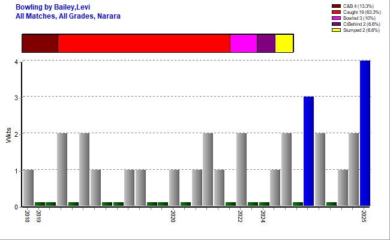
Task: Click the grey 1-wicket bar above 2020
Action: pos(174,188)
